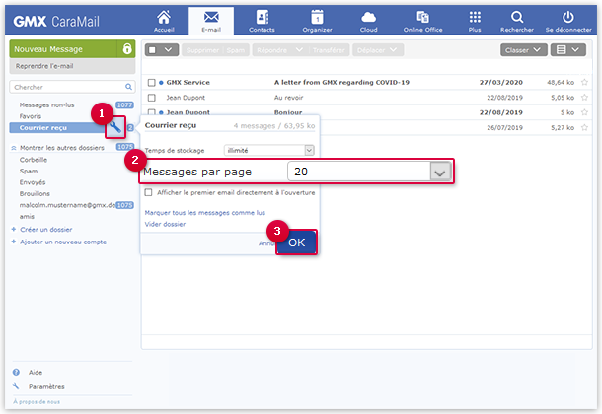The height and width of the screenshot is (414, 602).
Task: Open the amis folder
Action: [27, 217]
